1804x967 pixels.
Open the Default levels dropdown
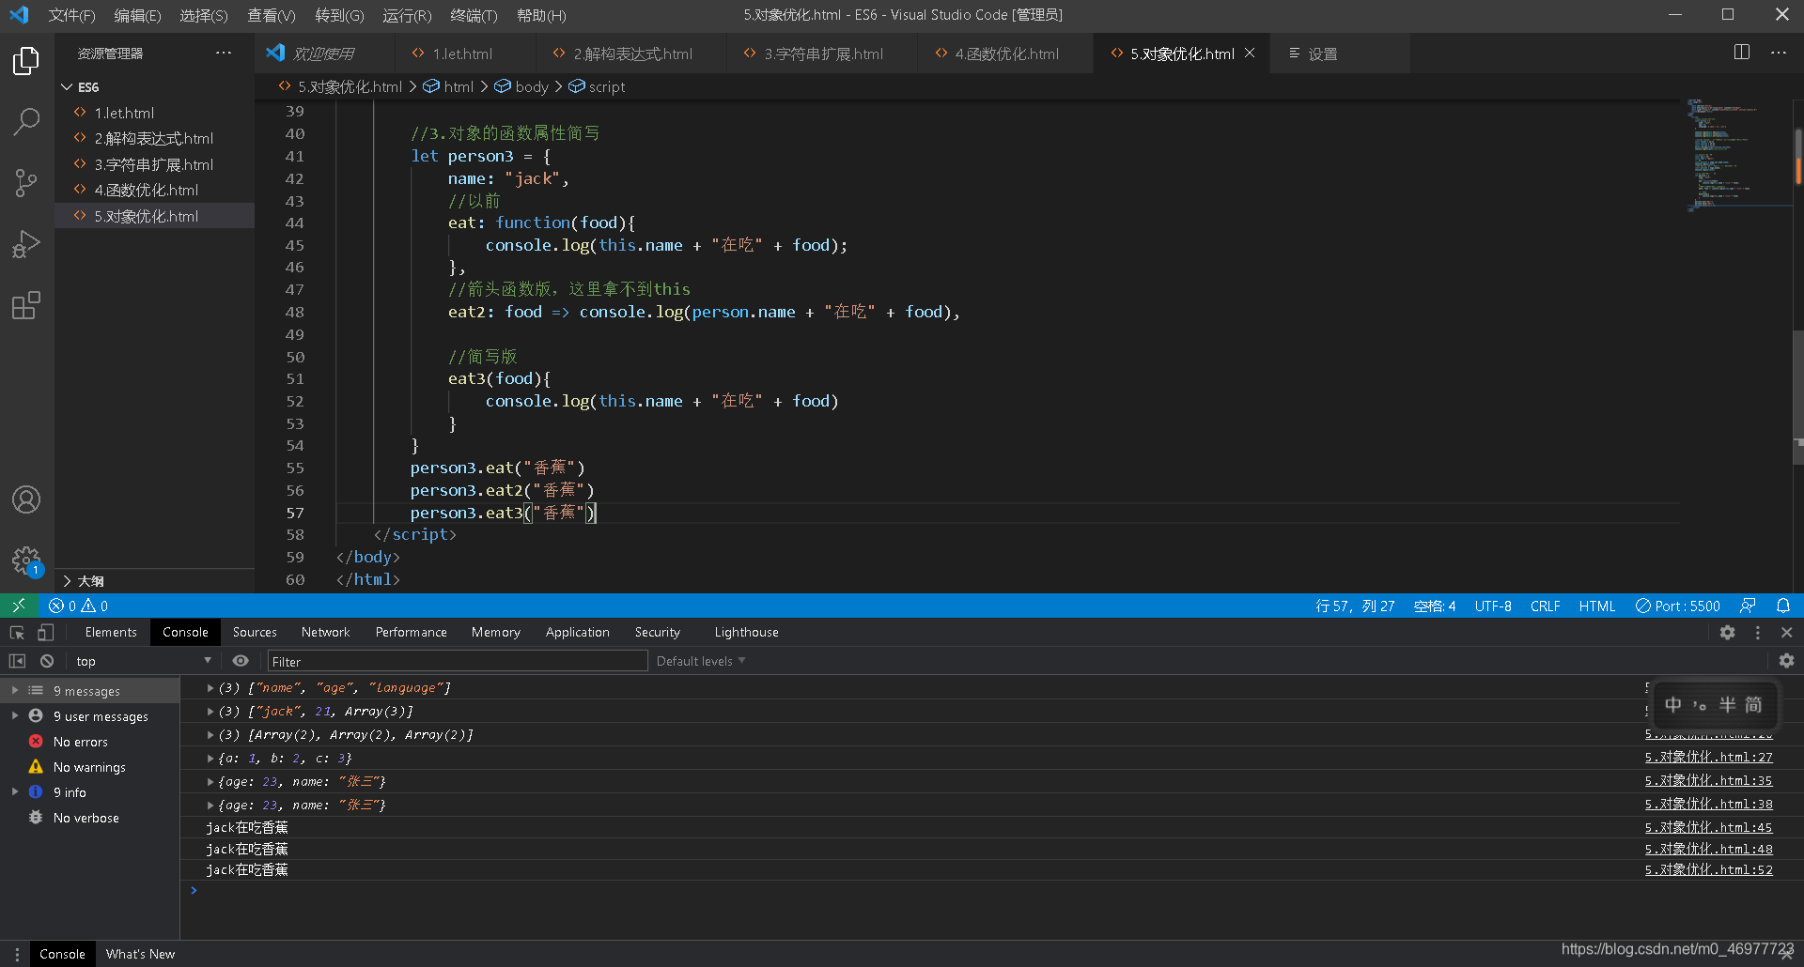coord(701,661)
